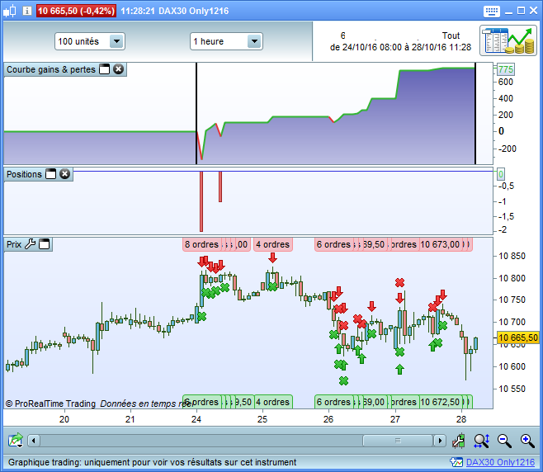Click the yellow 10 665,50 price tag
Screen dimensions: 543x472
pyautogui.click(x=518, y=337)
